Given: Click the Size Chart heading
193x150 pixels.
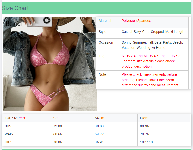Looking at the screenshot, I should (x=15, y=8).
